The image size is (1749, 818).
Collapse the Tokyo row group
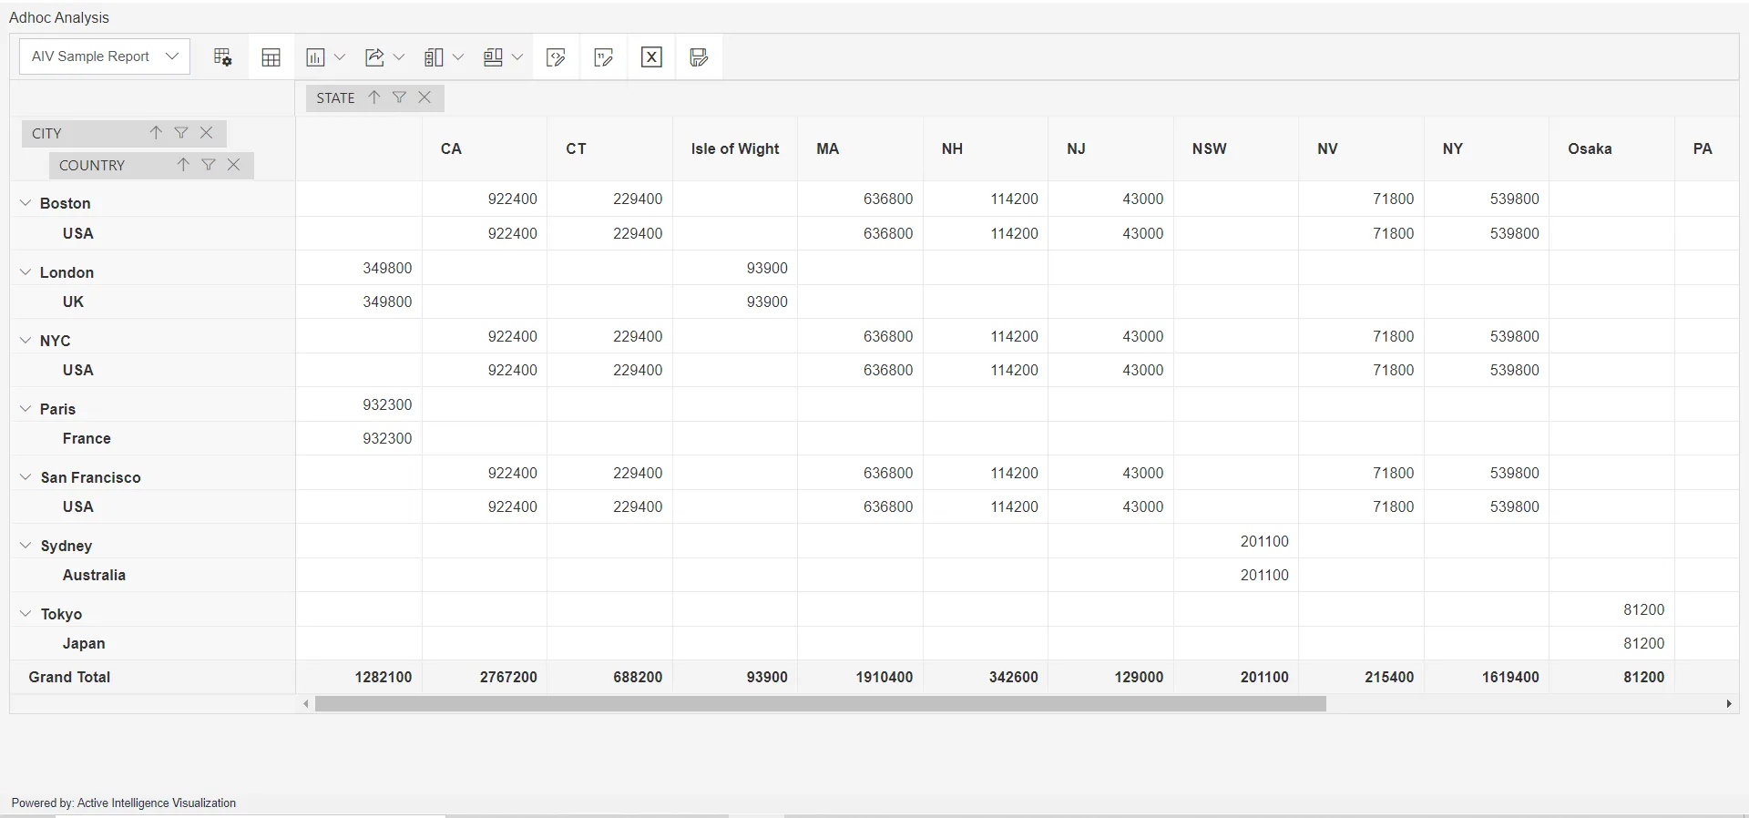tap(26, 614)
